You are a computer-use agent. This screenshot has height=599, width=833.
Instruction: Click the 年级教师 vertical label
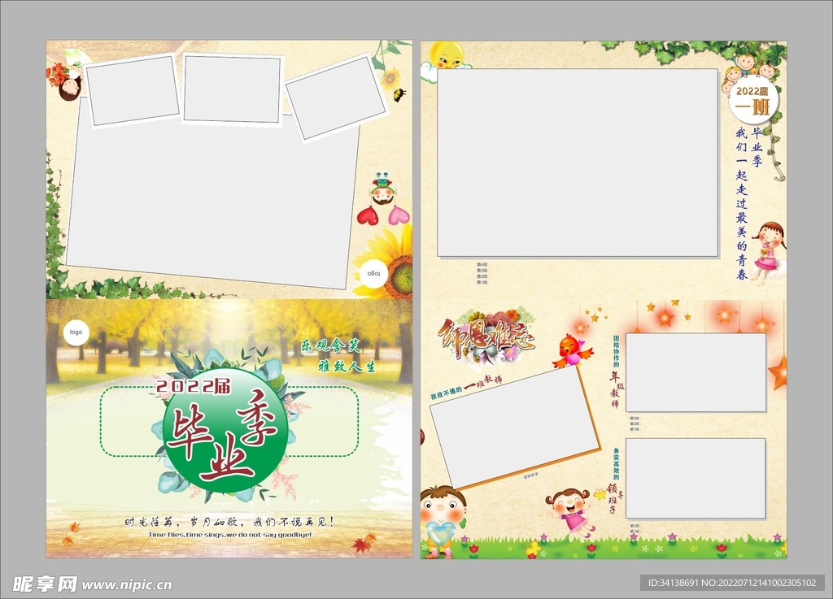click(x=616, y=390)
